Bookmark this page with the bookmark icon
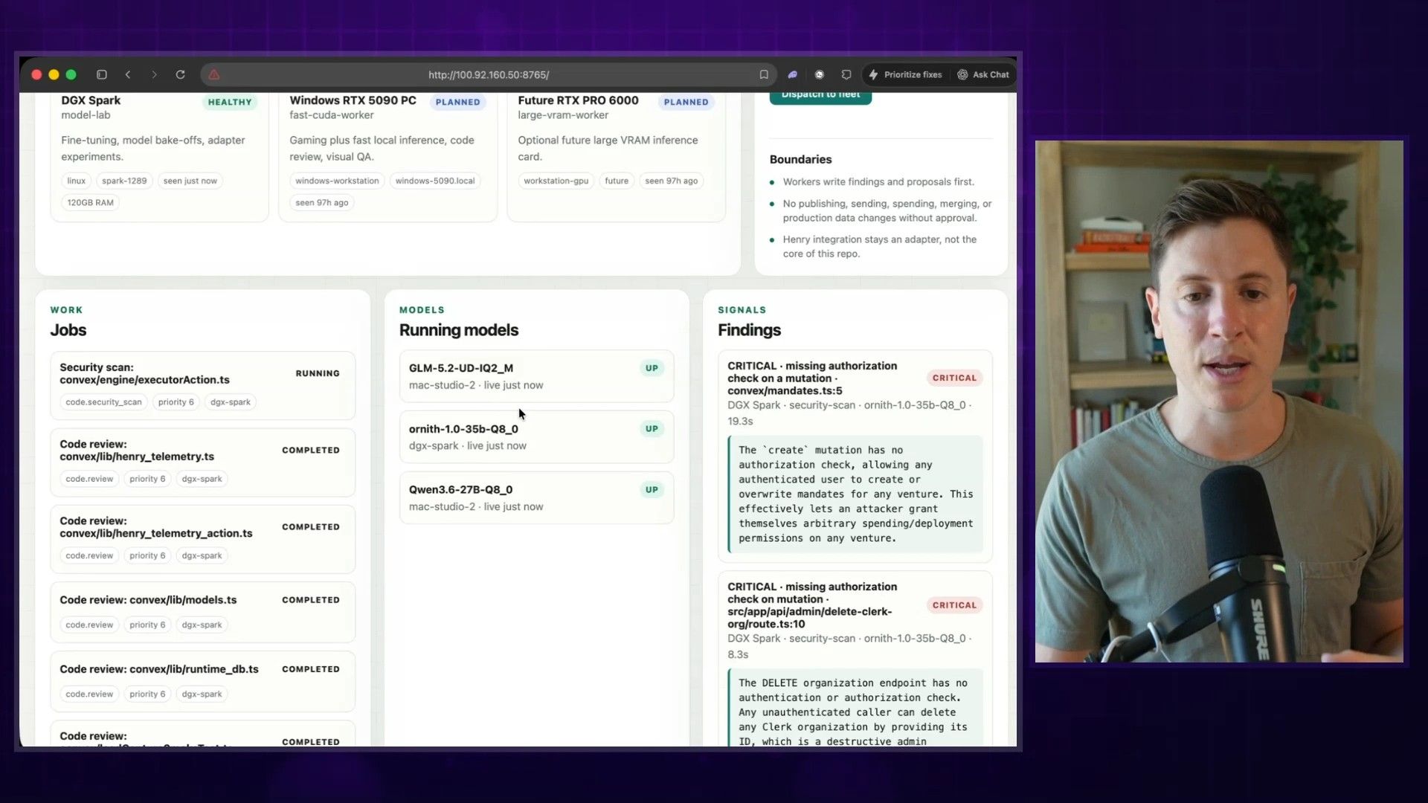The height and width of the screenshot is (803, 1428). coord(764,74)
